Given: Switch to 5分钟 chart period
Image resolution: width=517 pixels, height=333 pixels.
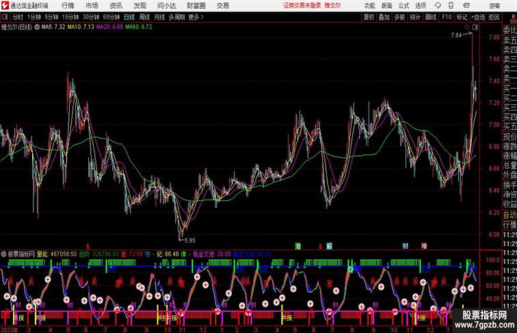Looking at the screenshot, I should 51,17.
